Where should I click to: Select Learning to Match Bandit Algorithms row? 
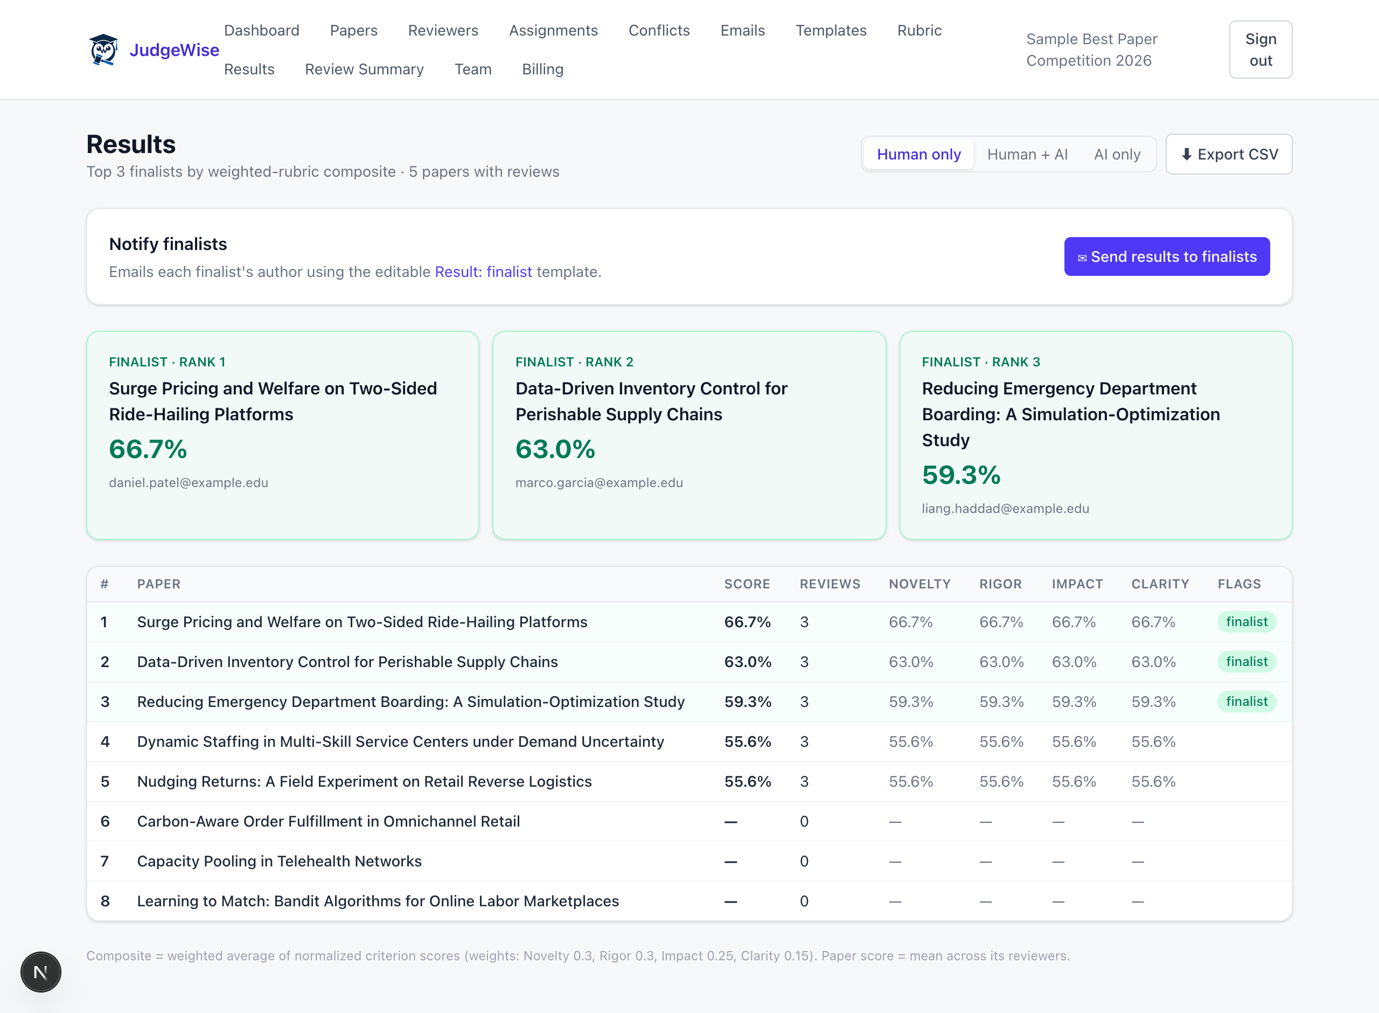click(689, 901)
